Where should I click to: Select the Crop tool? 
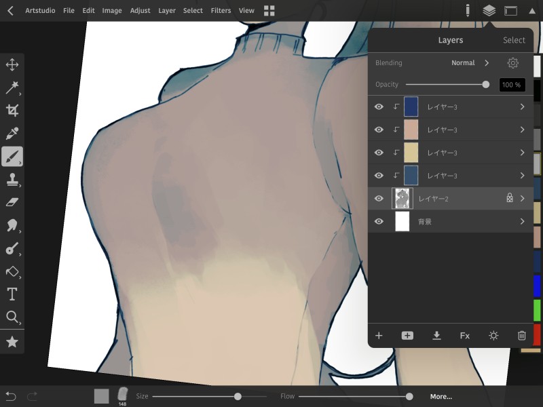[x=12, y=111]
